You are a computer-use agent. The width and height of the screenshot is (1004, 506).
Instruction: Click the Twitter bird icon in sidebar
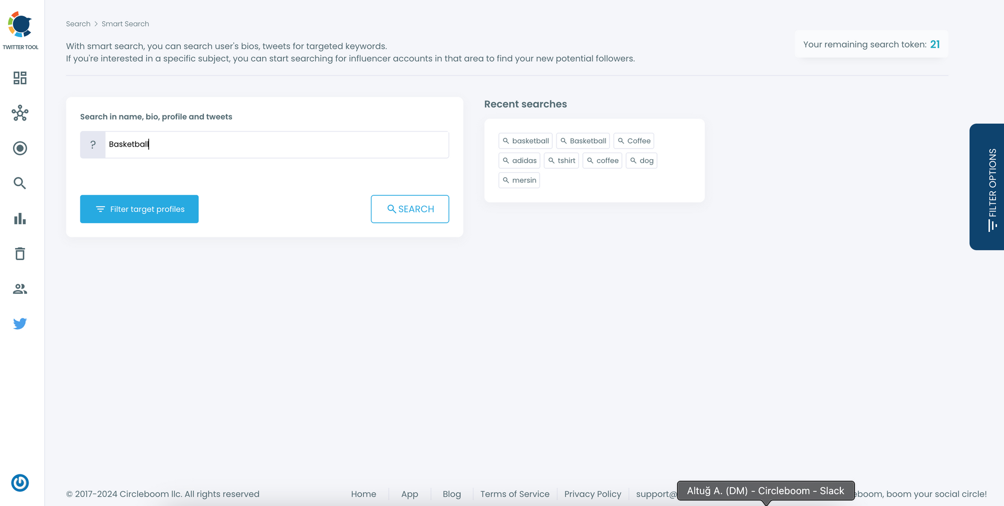click(20, 324)
